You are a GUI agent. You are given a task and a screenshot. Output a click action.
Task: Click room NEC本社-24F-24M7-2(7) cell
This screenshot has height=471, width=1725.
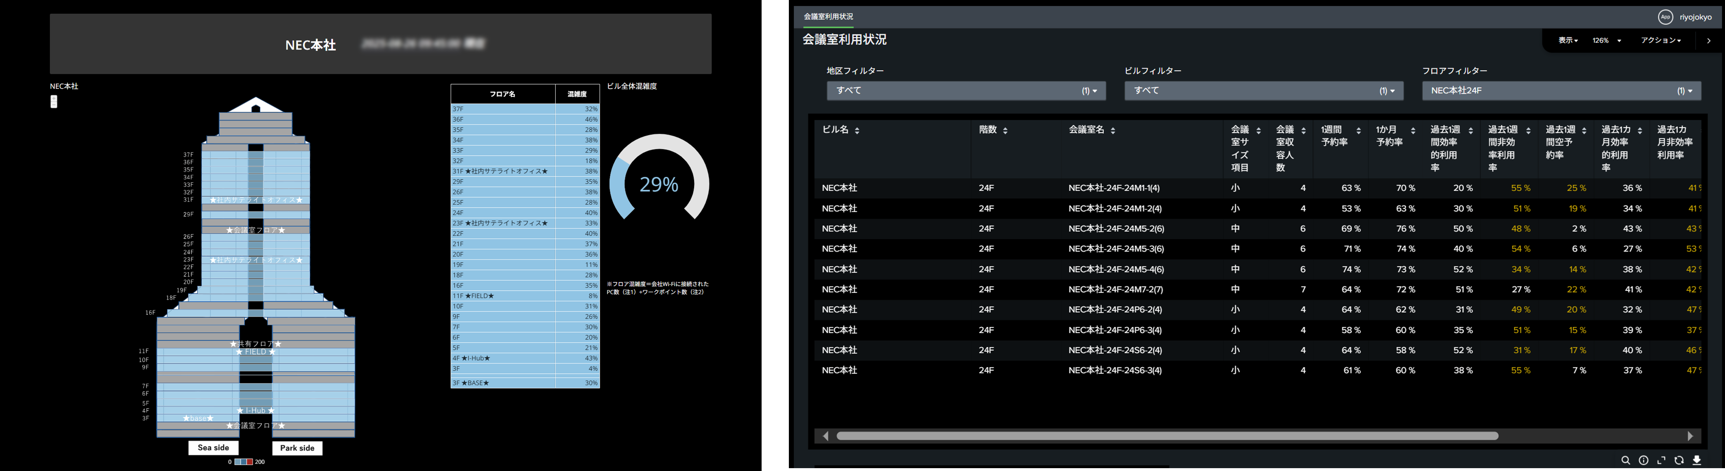(x=1116, y=290)
